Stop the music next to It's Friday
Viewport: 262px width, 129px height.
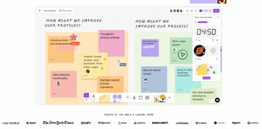(217, 59)
